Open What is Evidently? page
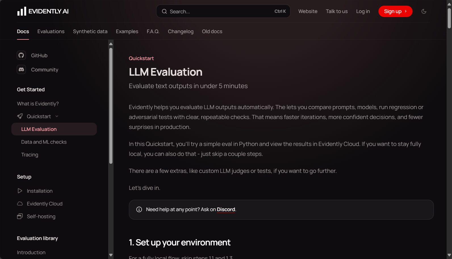The width and height of the screenshot is (452, 259). tap(38, 104)
